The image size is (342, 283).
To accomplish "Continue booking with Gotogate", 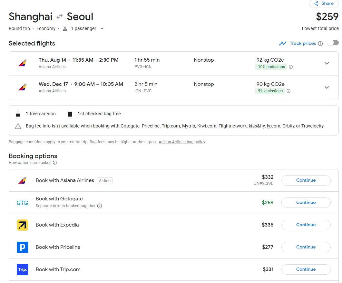I will [306, 203].
